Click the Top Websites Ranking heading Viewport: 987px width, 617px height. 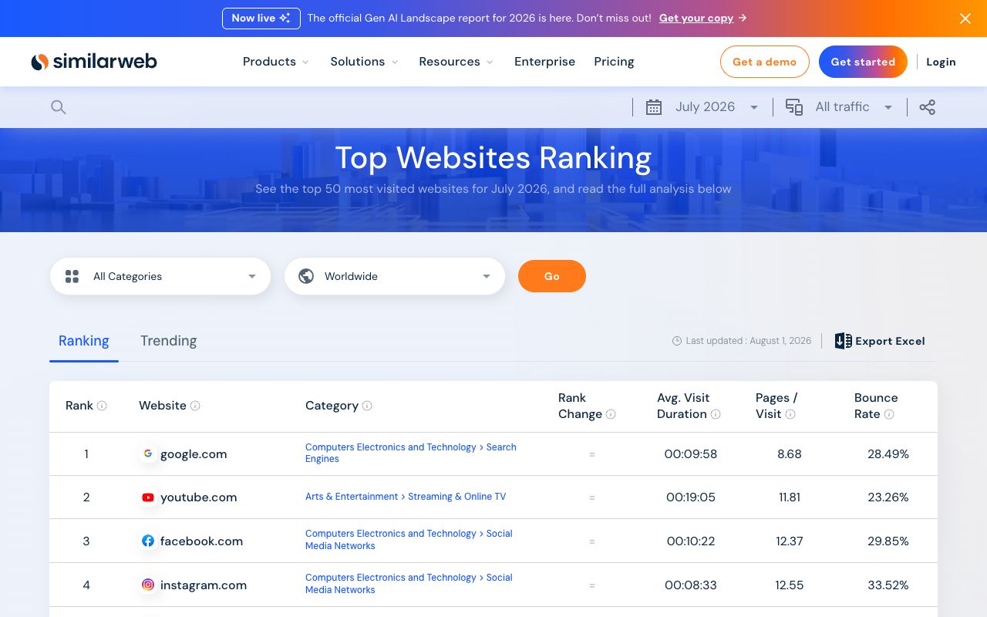click(493, 158)
